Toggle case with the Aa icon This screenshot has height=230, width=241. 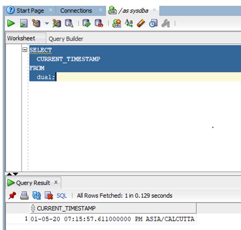click(129, 23)
